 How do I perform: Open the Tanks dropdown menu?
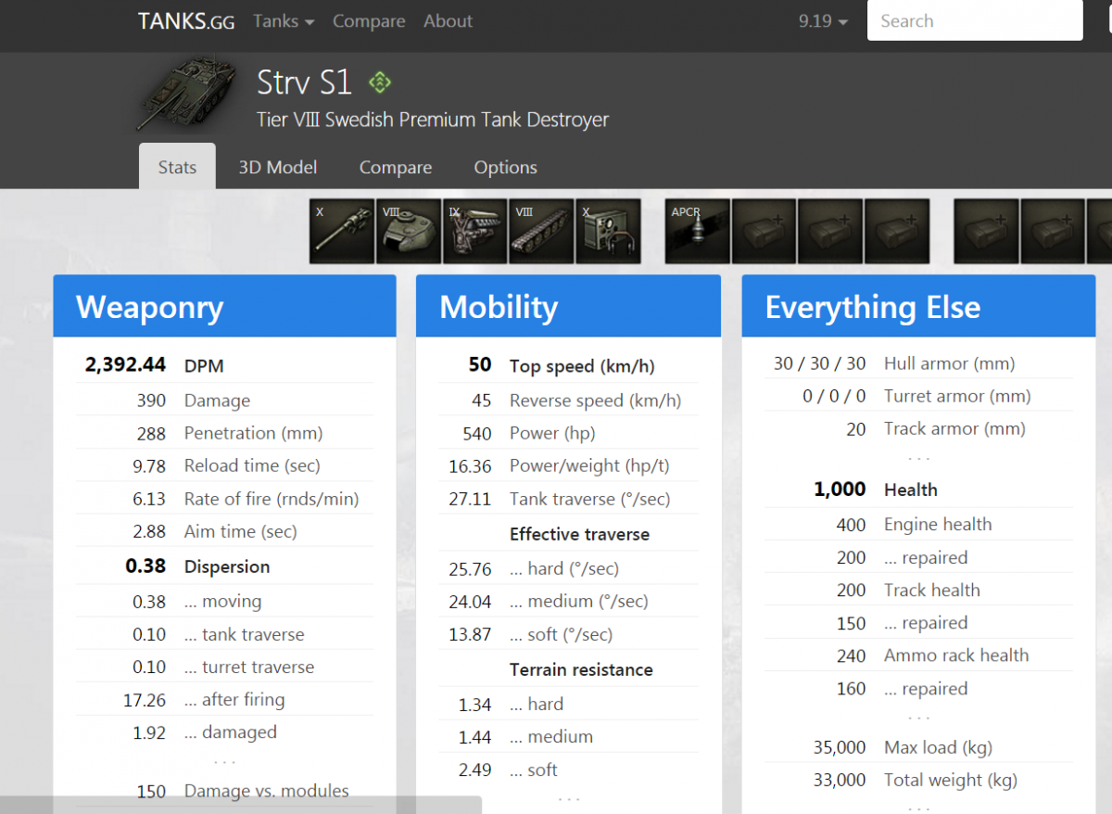[284, 21]
